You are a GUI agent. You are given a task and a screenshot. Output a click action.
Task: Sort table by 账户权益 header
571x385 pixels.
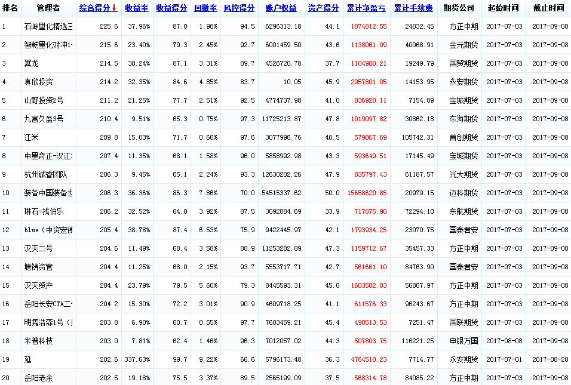point(281,8)
